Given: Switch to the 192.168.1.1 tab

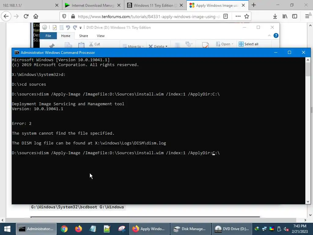Looking at the screenshot, I should point(28,6).
